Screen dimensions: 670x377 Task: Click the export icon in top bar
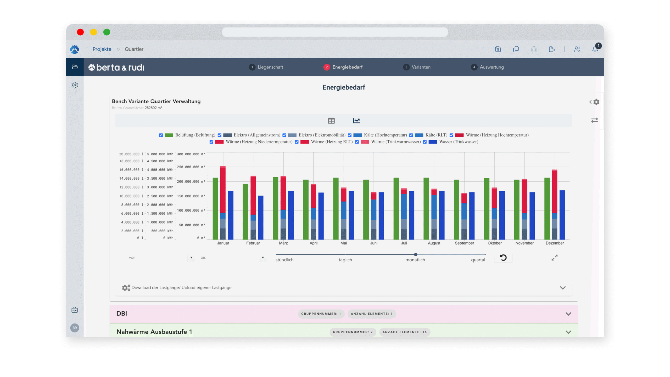[x=552, y=49]
